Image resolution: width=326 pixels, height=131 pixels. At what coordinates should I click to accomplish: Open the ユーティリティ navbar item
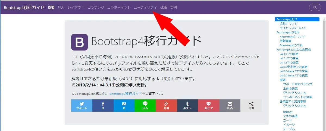[145, 7]
